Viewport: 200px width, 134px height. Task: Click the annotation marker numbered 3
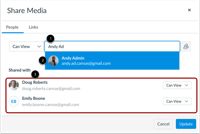pyautogui.click(x=35, y=74)
